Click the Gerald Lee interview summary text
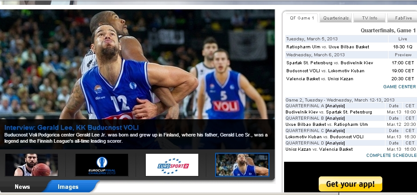Viewport: 417px width, 195px height. coord(136,138)
